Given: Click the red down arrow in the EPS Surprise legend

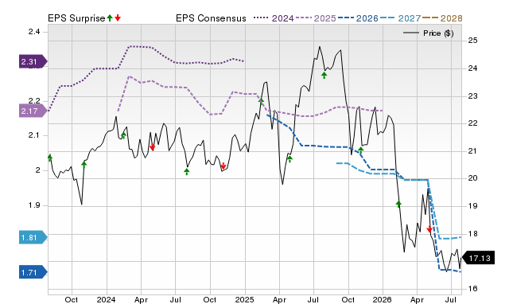Looking at the screenshot, I should point(118,18).
